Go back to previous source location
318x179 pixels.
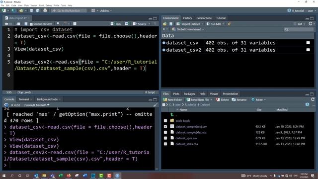point(6,24)
